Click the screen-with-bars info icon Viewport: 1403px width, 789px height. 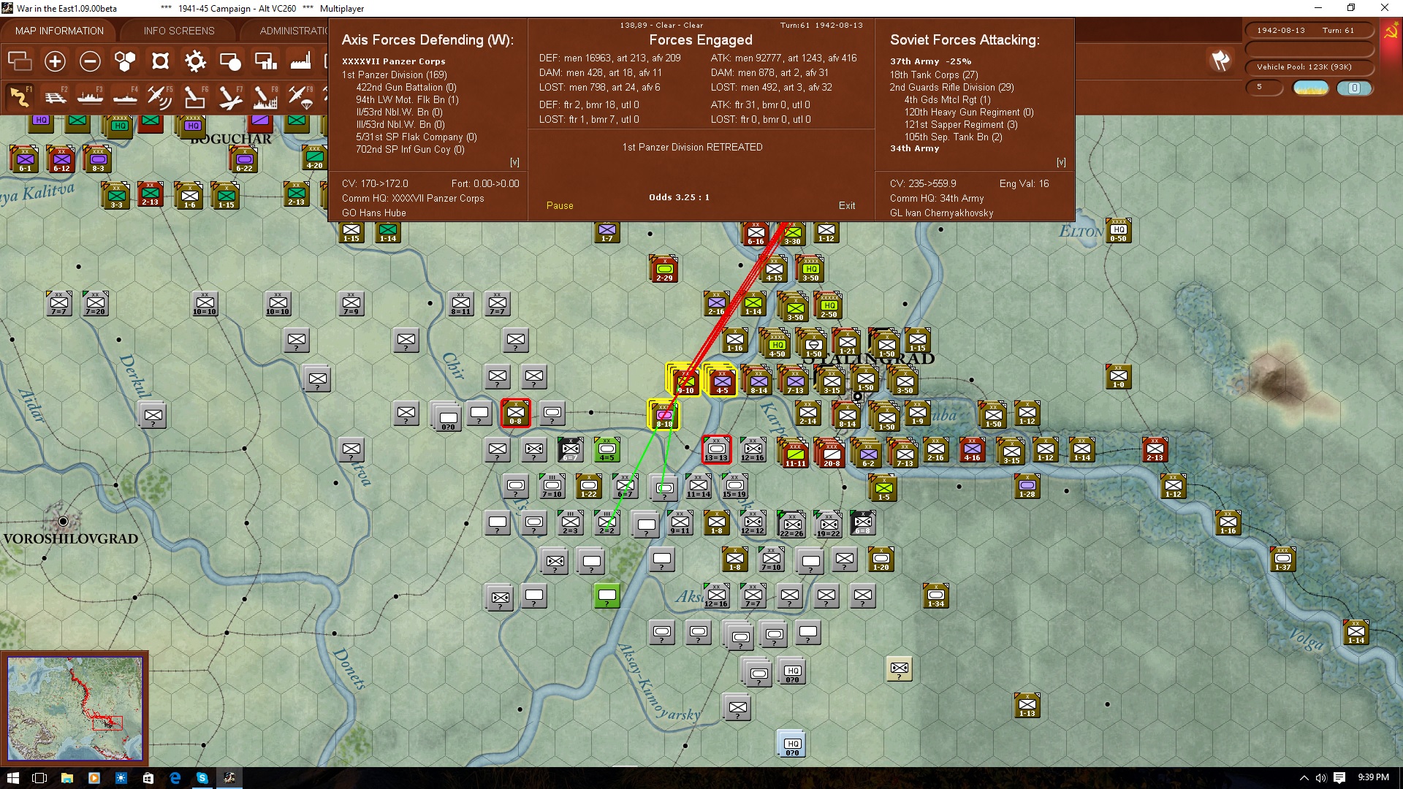[x=265, y=61]
